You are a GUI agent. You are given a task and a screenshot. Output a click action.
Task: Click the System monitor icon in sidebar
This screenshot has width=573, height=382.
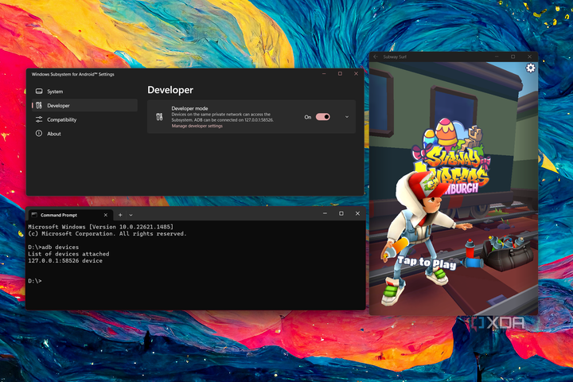point(39,91)
